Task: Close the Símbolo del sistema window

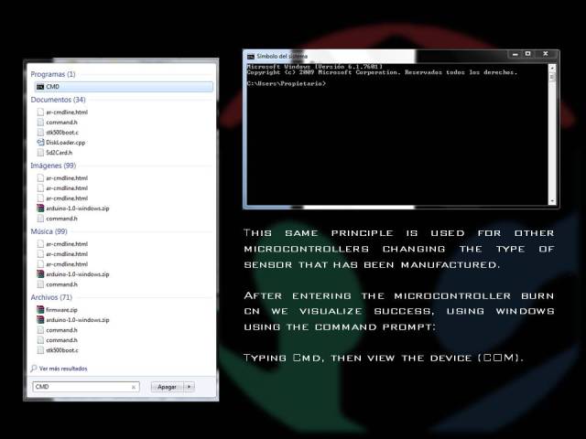Action: (x=546, y=54)
